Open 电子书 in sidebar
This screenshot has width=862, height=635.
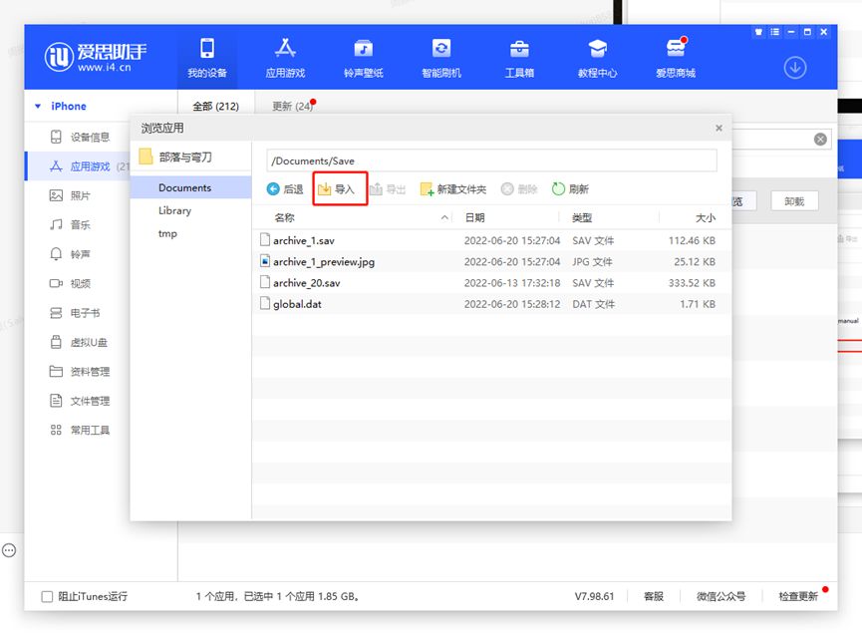[x=75, y=313]
